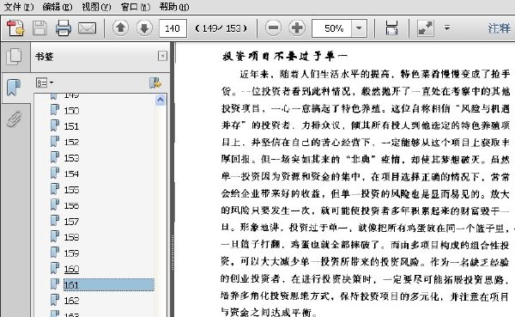This screenshot has height=317, width=515.
Task: Click highlighted bookmark 161
Action: pyautogui.click(x=109, y=284)
